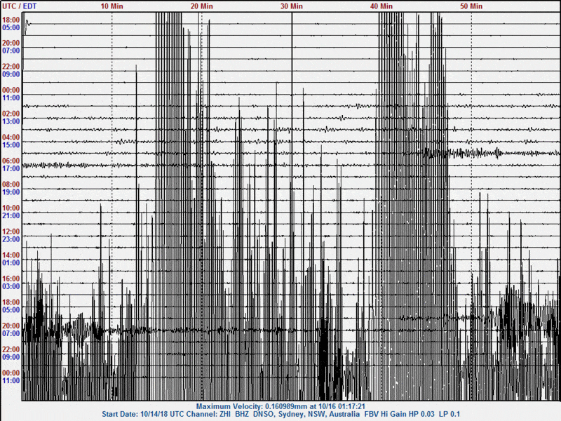Click the 14:00 UTC row label

(x=11, y=255)
